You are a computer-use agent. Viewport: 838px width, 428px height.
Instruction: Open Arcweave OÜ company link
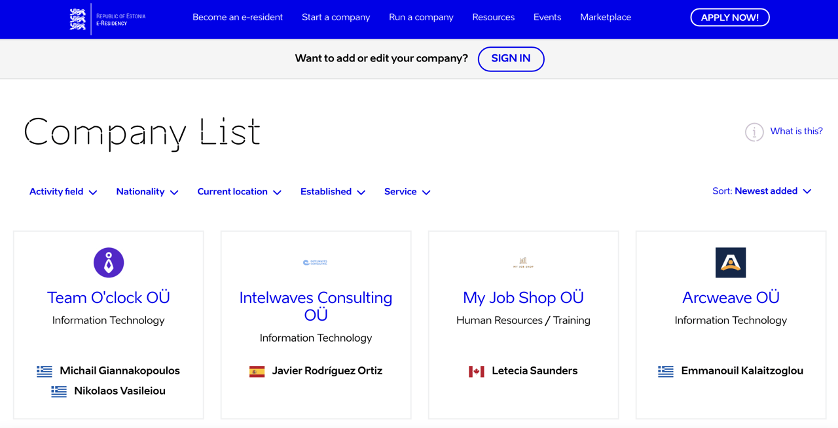pos(731,298)
